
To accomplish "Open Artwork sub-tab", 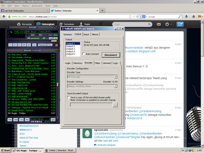I will point(107,63).
